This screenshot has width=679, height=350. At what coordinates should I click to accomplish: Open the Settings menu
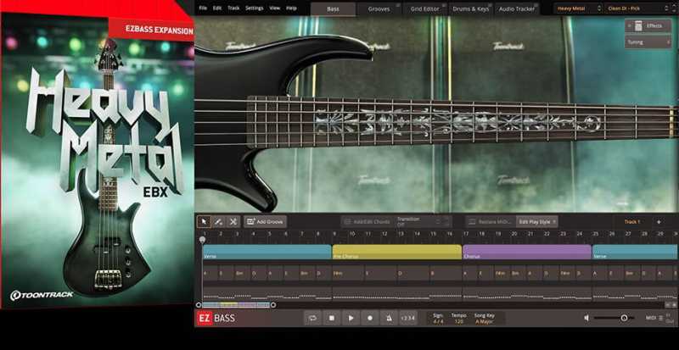click(254, 8)
